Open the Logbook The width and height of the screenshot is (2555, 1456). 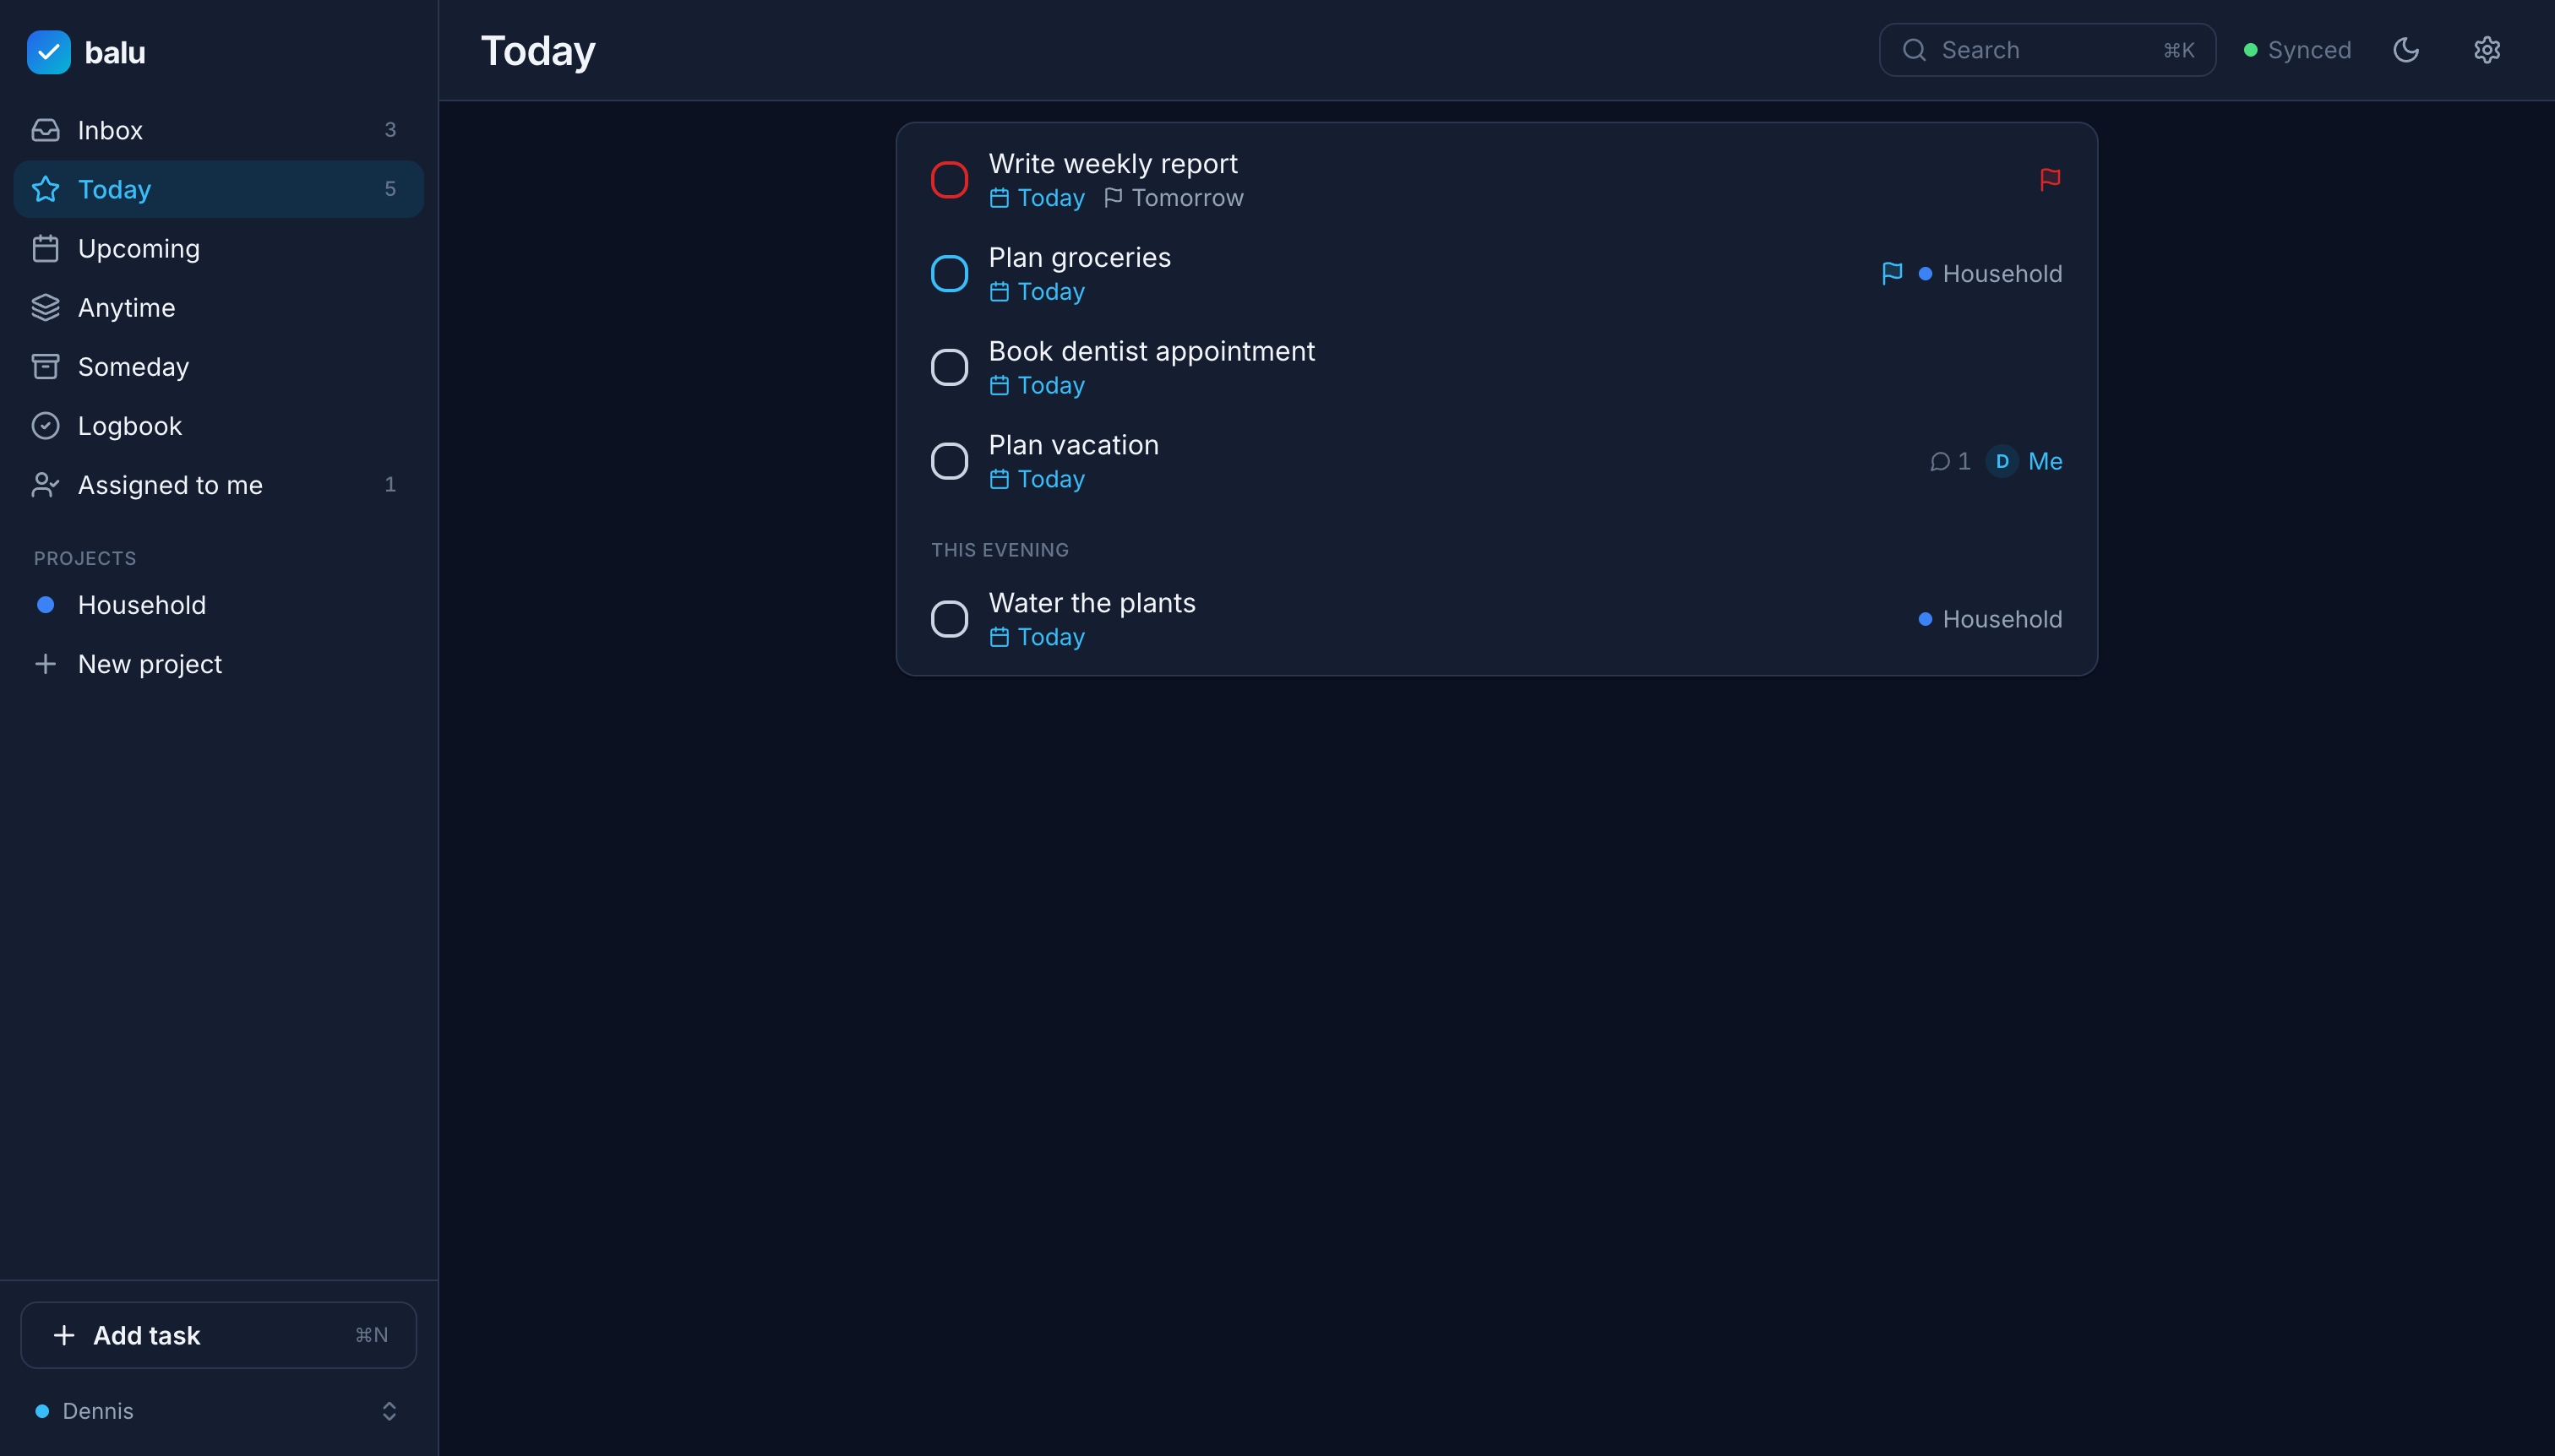point(218,425)
